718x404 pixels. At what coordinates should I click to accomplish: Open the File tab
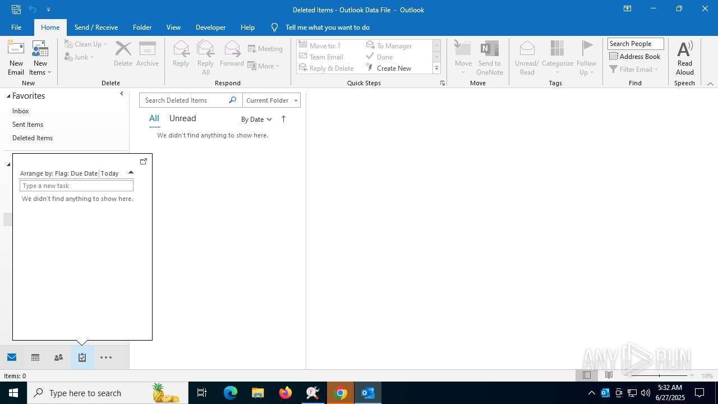coord(16,27)
